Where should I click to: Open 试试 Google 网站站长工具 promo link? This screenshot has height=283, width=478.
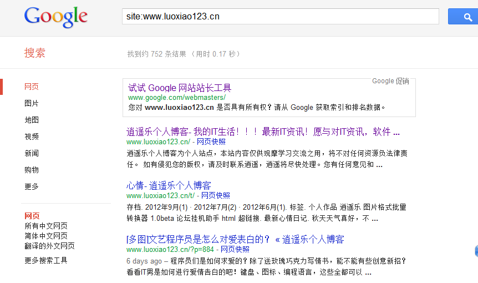tap(180, 88)
